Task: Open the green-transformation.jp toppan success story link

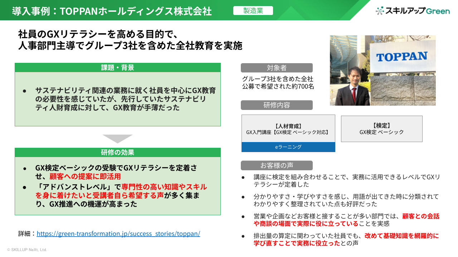Action: point(118,234)
